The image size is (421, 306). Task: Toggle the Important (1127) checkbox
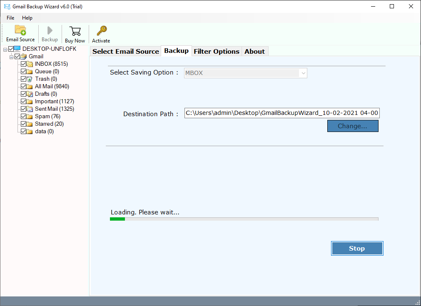(x=23, y=102)
